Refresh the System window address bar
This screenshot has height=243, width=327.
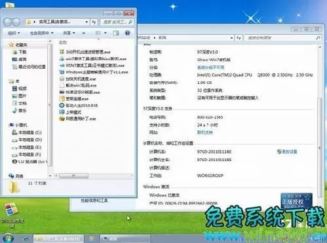click(x=239, y=38)
